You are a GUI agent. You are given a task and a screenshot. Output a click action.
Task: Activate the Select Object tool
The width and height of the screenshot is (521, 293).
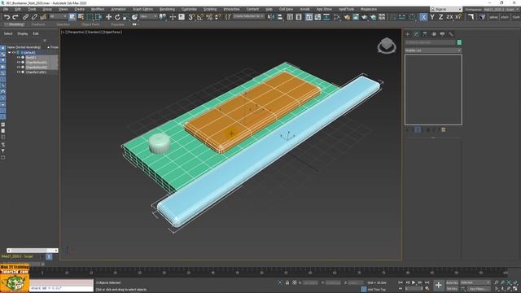pos(72,17)
